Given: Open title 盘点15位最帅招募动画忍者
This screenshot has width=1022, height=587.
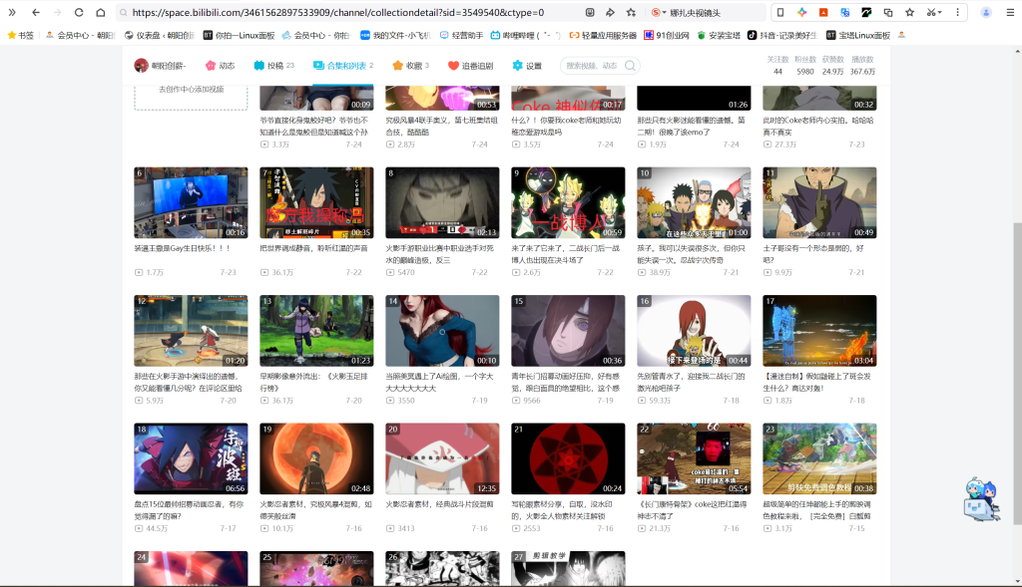Looking at the screenshot, I should coord(189,509).
